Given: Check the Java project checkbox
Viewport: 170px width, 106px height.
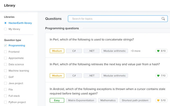Looking at the screenshot, I should (5, 83).
